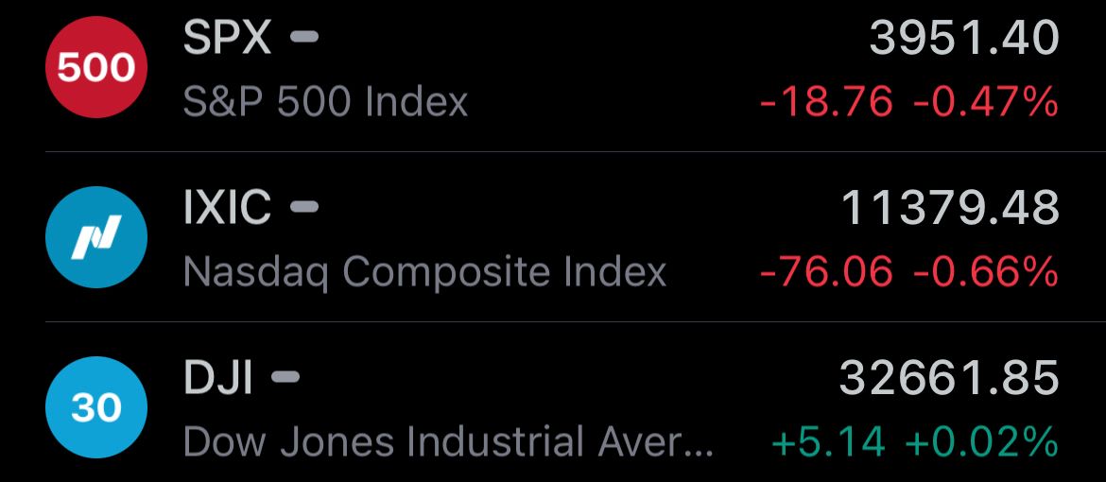This screenshot has height=482, width=1106.
Task: Select the IXIC ticker symbol
Action: click(x=227, y=207)
